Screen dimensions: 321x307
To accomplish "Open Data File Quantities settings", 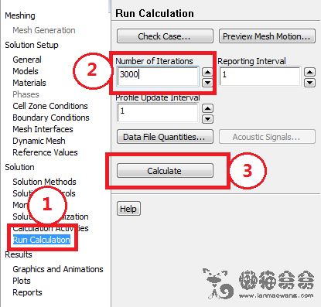I will click(165, 137).
